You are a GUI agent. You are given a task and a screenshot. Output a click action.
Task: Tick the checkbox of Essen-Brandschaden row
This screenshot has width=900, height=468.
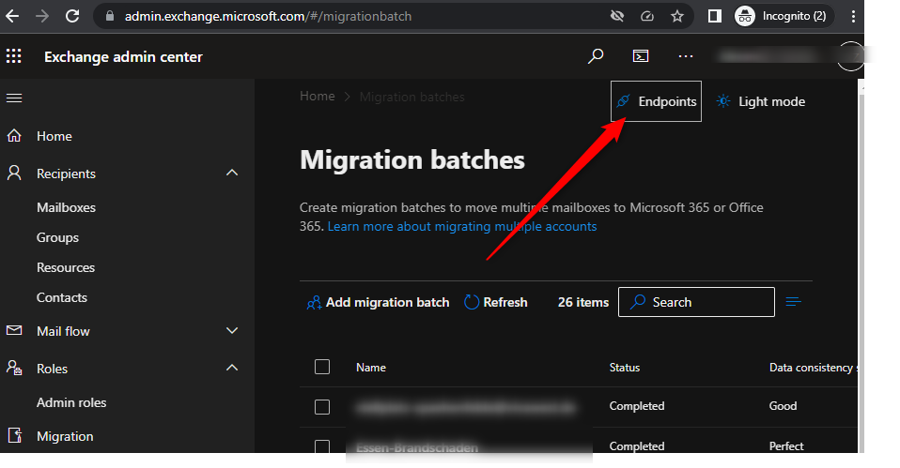[322, 446]
